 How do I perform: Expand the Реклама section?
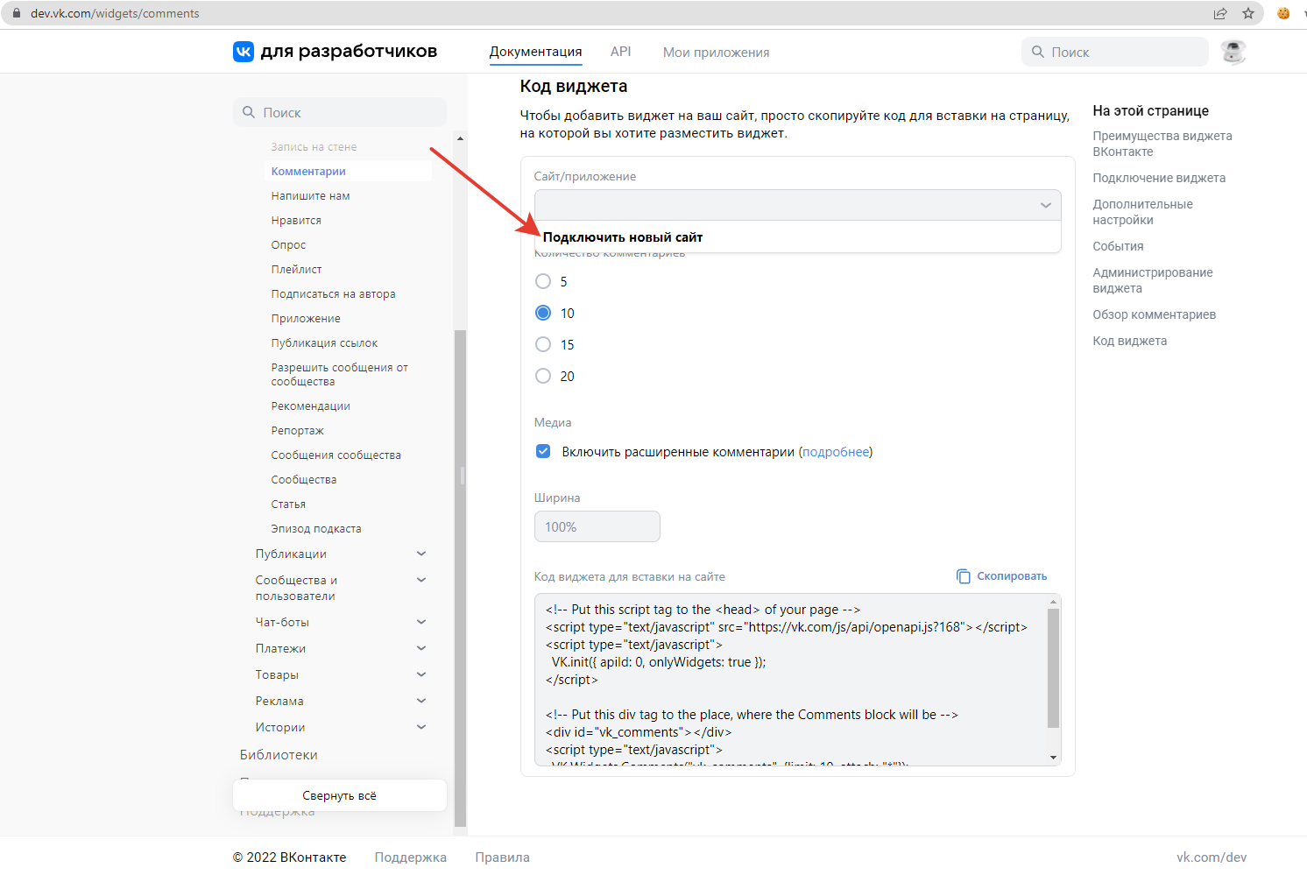[x=421, y=701]
